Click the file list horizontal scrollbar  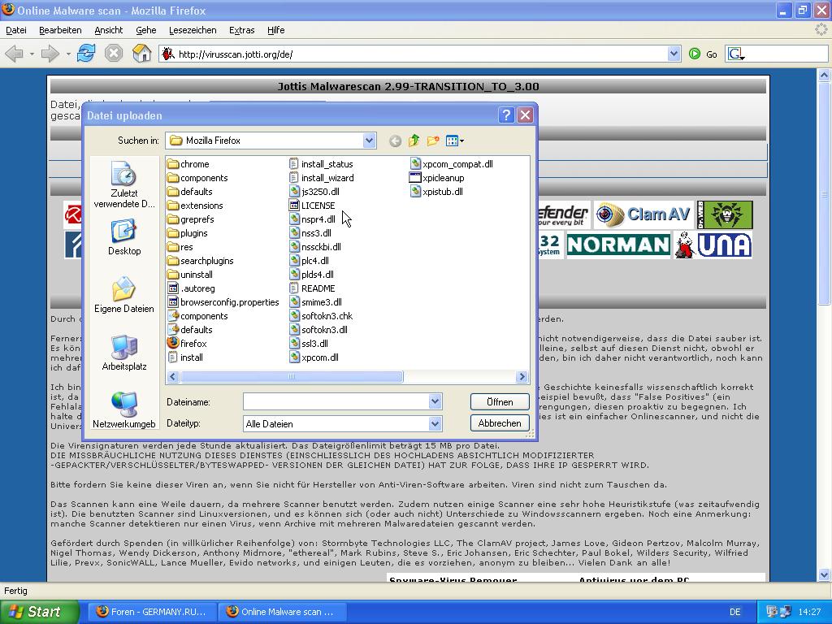tap(291, 377)
